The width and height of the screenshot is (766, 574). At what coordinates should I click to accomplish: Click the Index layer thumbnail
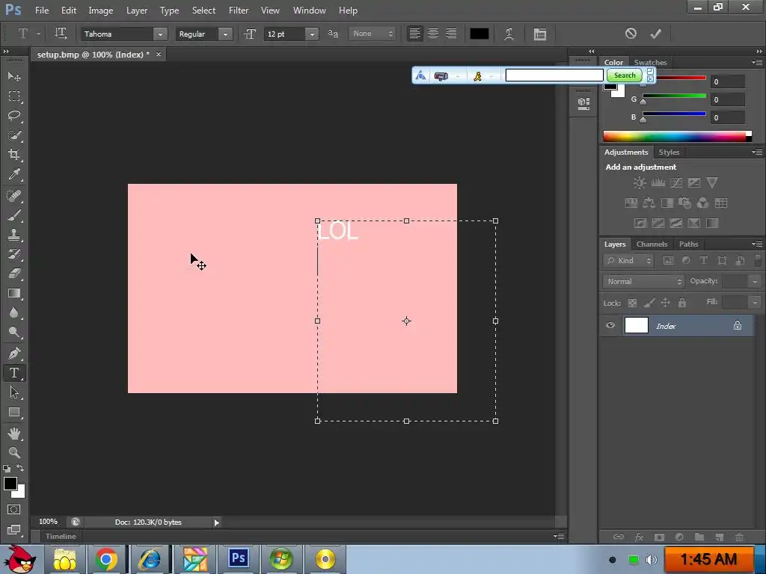point(636,326)
